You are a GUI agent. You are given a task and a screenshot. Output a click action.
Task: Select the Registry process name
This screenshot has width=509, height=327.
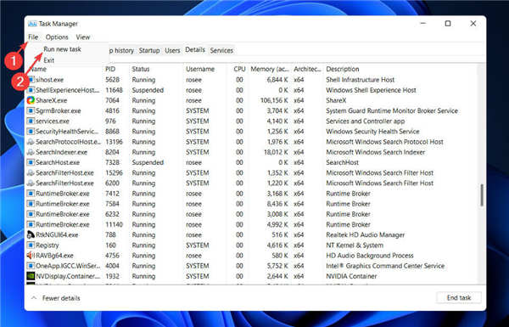[48, 245]
